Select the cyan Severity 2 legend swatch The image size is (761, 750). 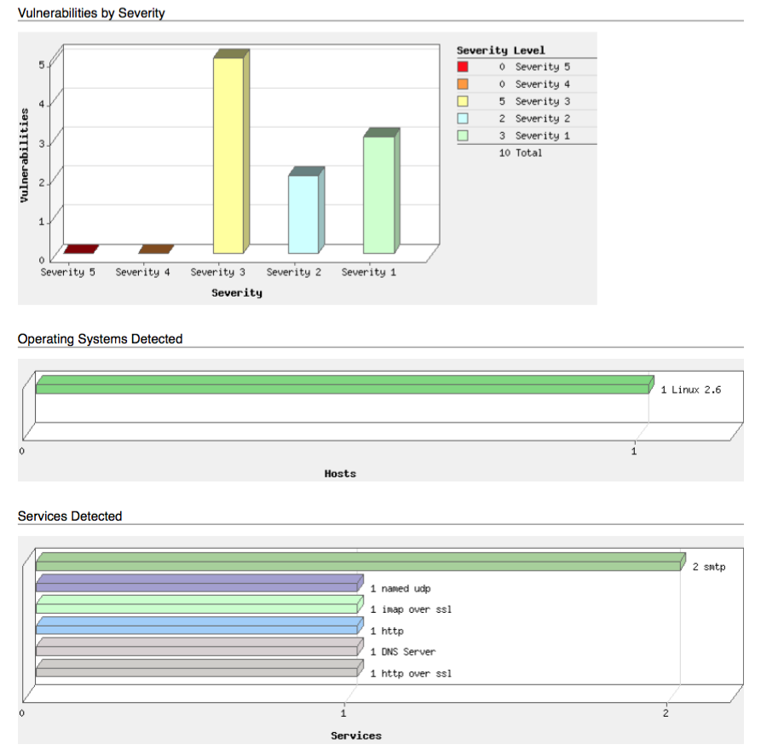coord(463,118)
